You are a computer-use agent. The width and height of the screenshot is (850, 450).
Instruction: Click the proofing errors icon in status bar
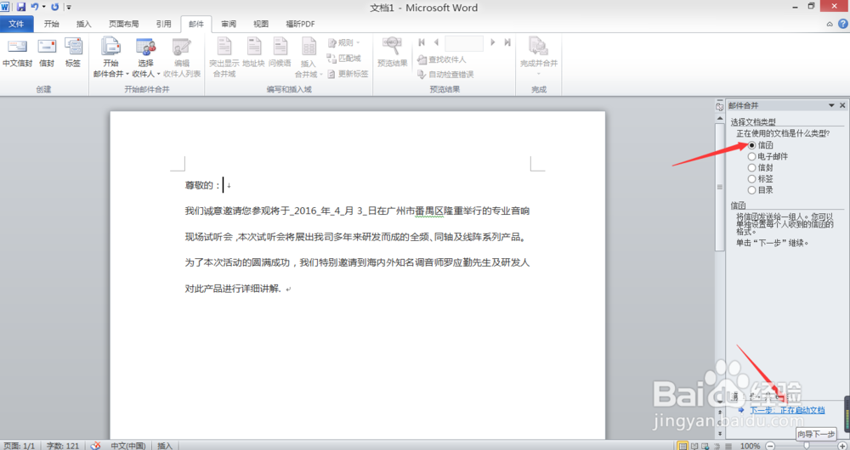[x=95, y=446]
